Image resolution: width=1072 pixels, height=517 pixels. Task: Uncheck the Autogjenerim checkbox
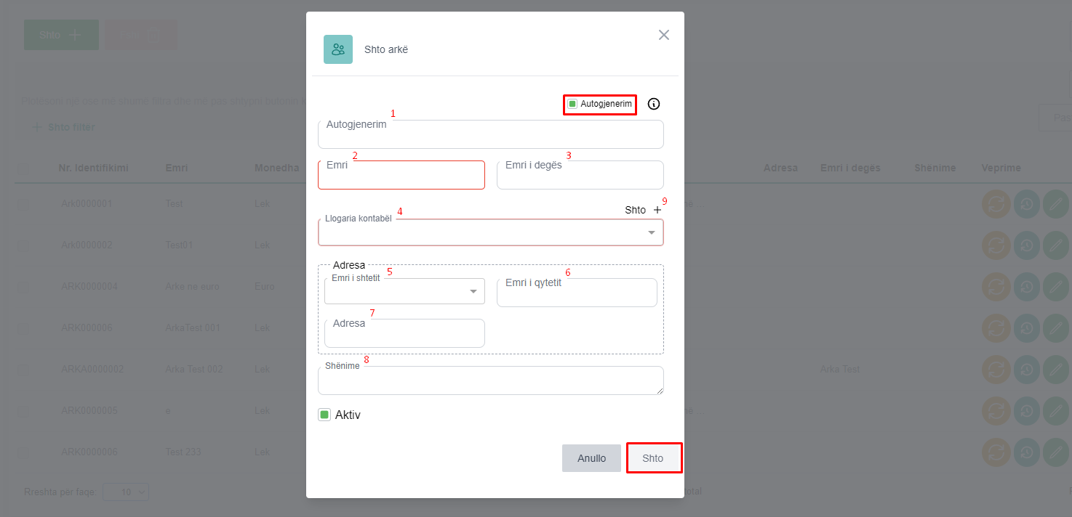(x=572, y=104)
